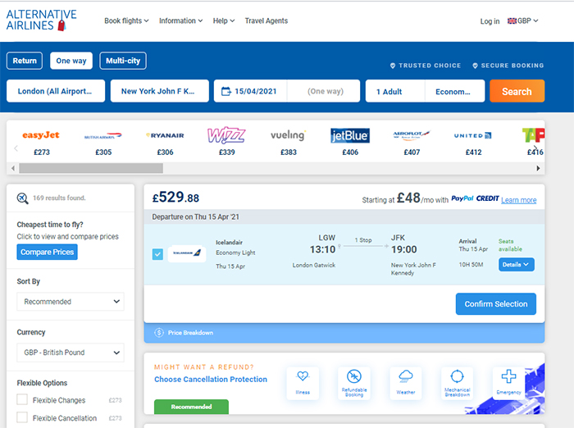Expand the flight Details dropdown
Viewport: 574px width, 428px height.
coord(516,264)
